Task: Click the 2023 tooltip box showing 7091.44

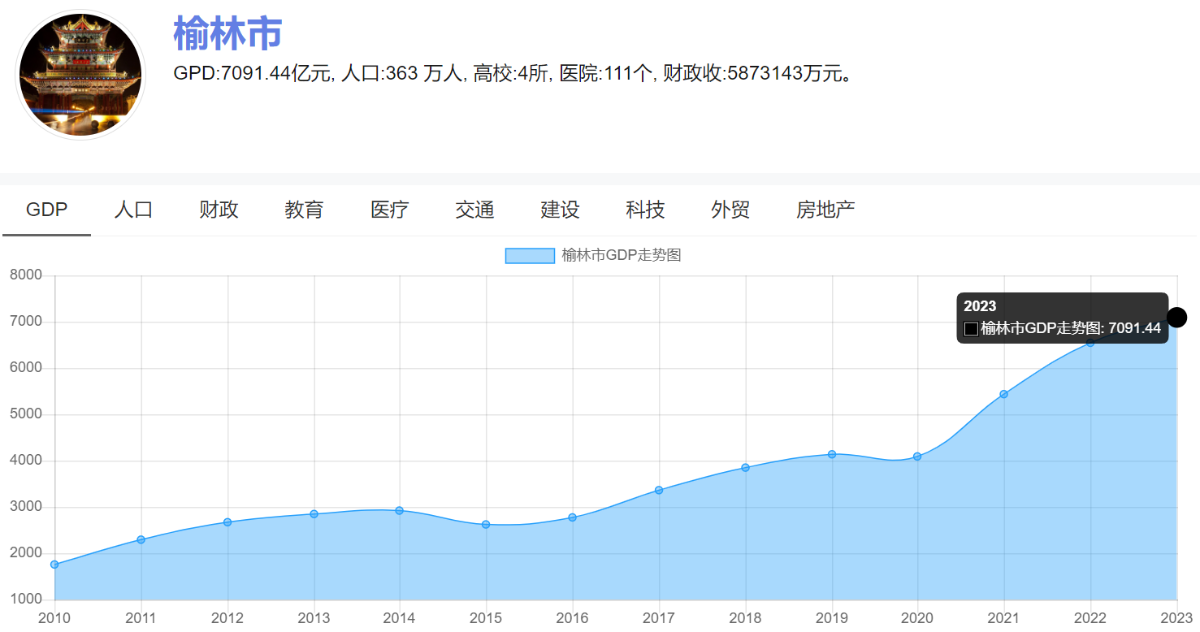Action: (1062, 318)
